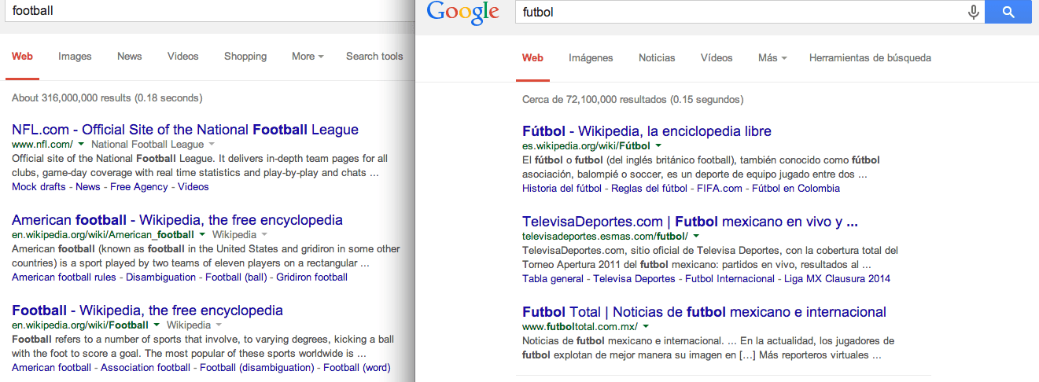Open the Televisa Deportes sitelink

[634, 279]
